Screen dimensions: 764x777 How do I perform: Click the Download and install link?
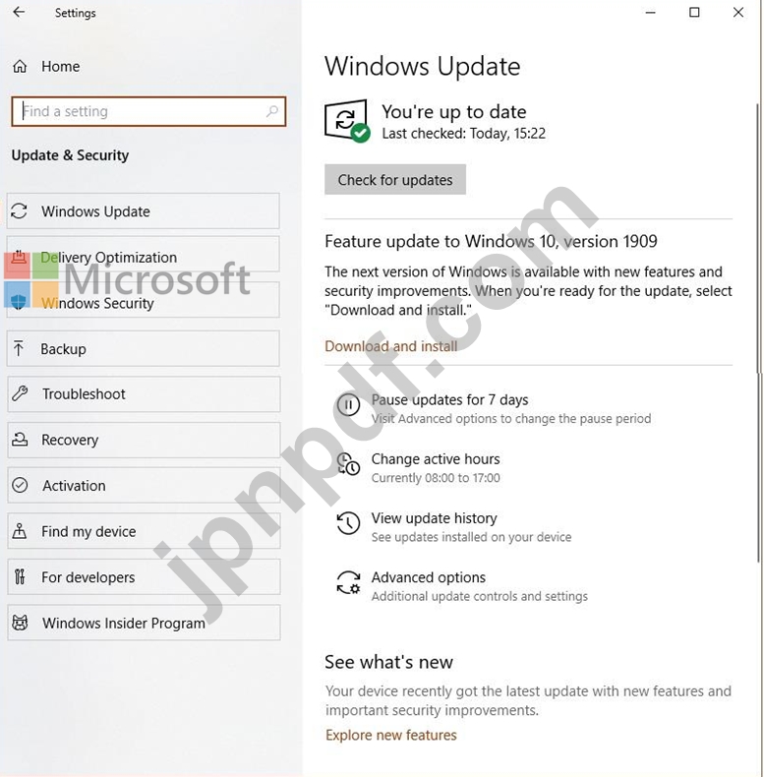(391, 346)
